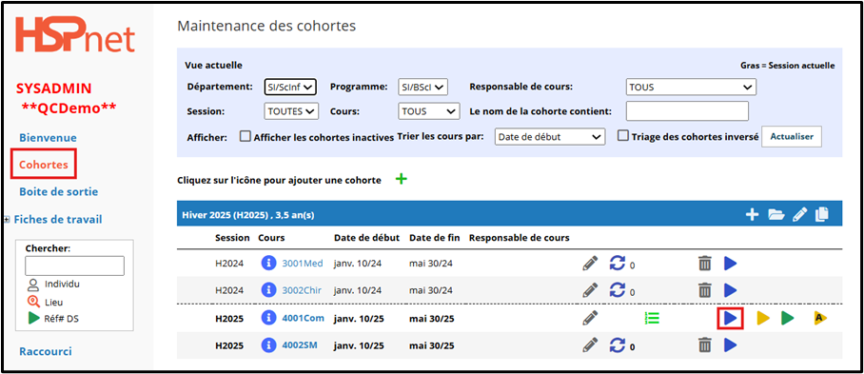Screen dimensions: 864x374
Task: Click the green plus to add a cohort
Action: pyautogui.click(x=402, y=179)
